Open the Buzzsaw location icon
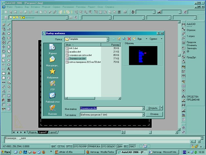This screenshot has width=206, height=155. point(52,109)
